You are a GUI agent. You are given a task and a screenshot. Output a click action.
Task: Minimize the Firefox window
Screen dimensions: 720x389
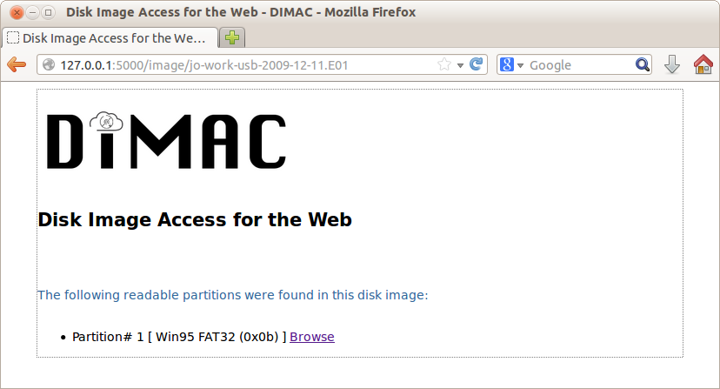coord(32,12)
